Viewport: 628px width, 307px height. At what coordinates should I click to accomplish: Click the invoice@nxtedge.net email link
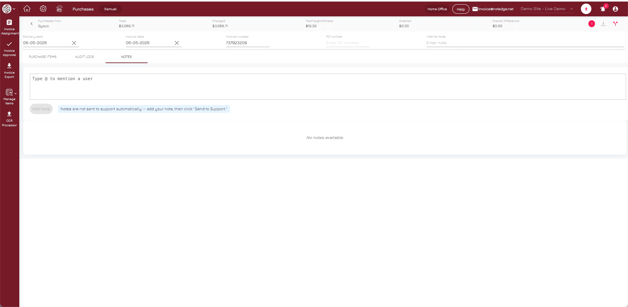(496, 9)
